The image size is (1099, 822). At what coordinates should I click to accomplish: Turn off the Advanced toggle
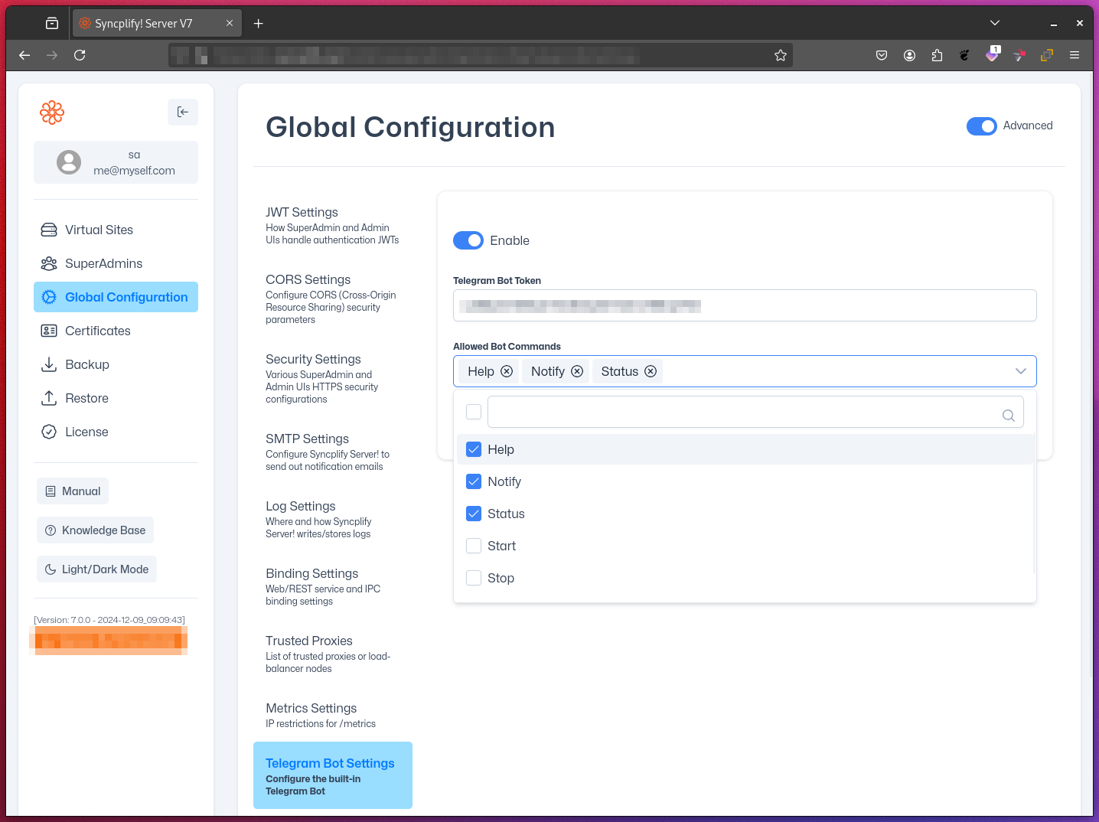981,126
